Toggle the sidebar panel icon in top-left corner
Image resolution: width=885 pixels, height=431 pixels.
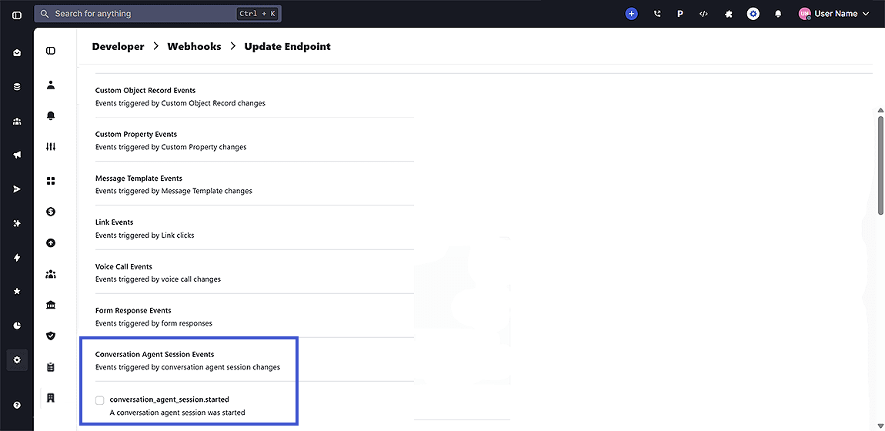point(17,15)
